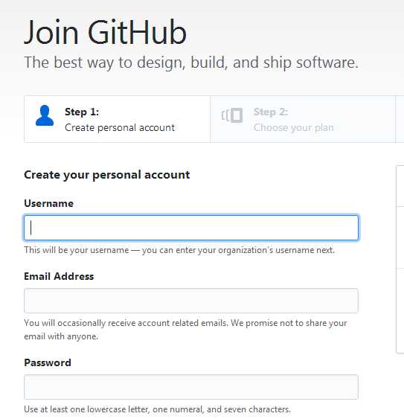404x419 pixels.
Task: Click the email privacy note text
Action: tap(185, 330)
